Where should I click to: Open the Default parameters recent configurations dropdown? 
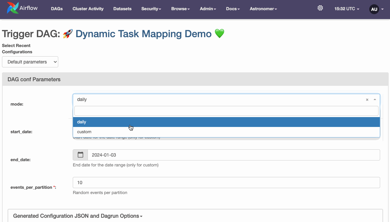coord(30,62)
